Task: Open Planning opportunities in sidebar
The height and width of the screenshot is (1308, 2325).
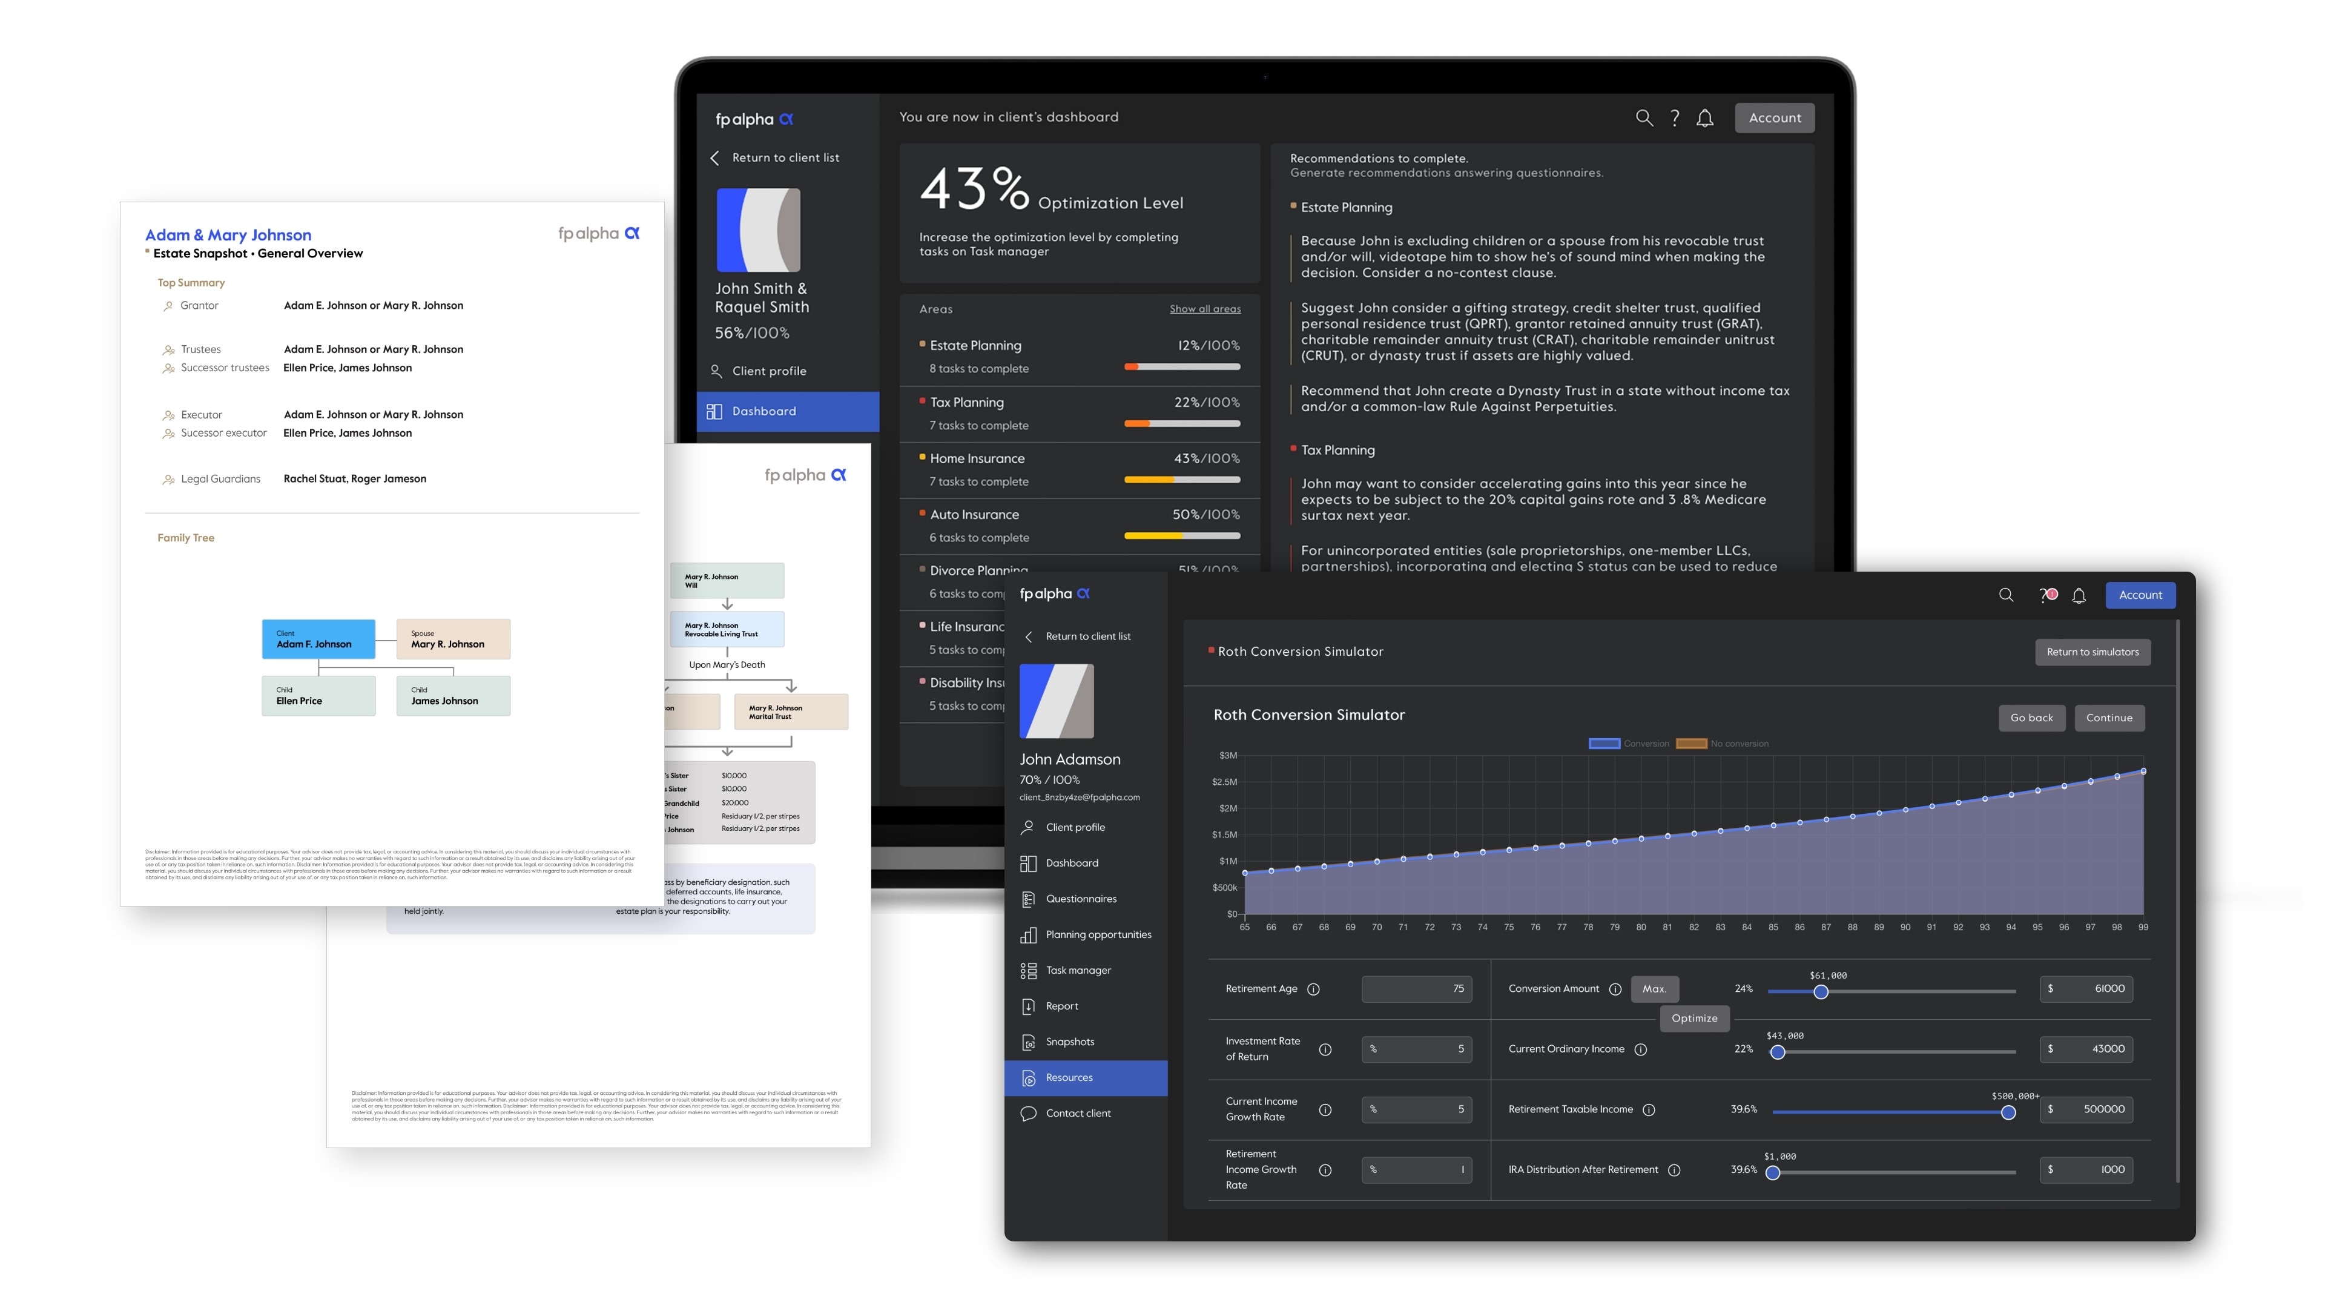Action: point(1086,935)
